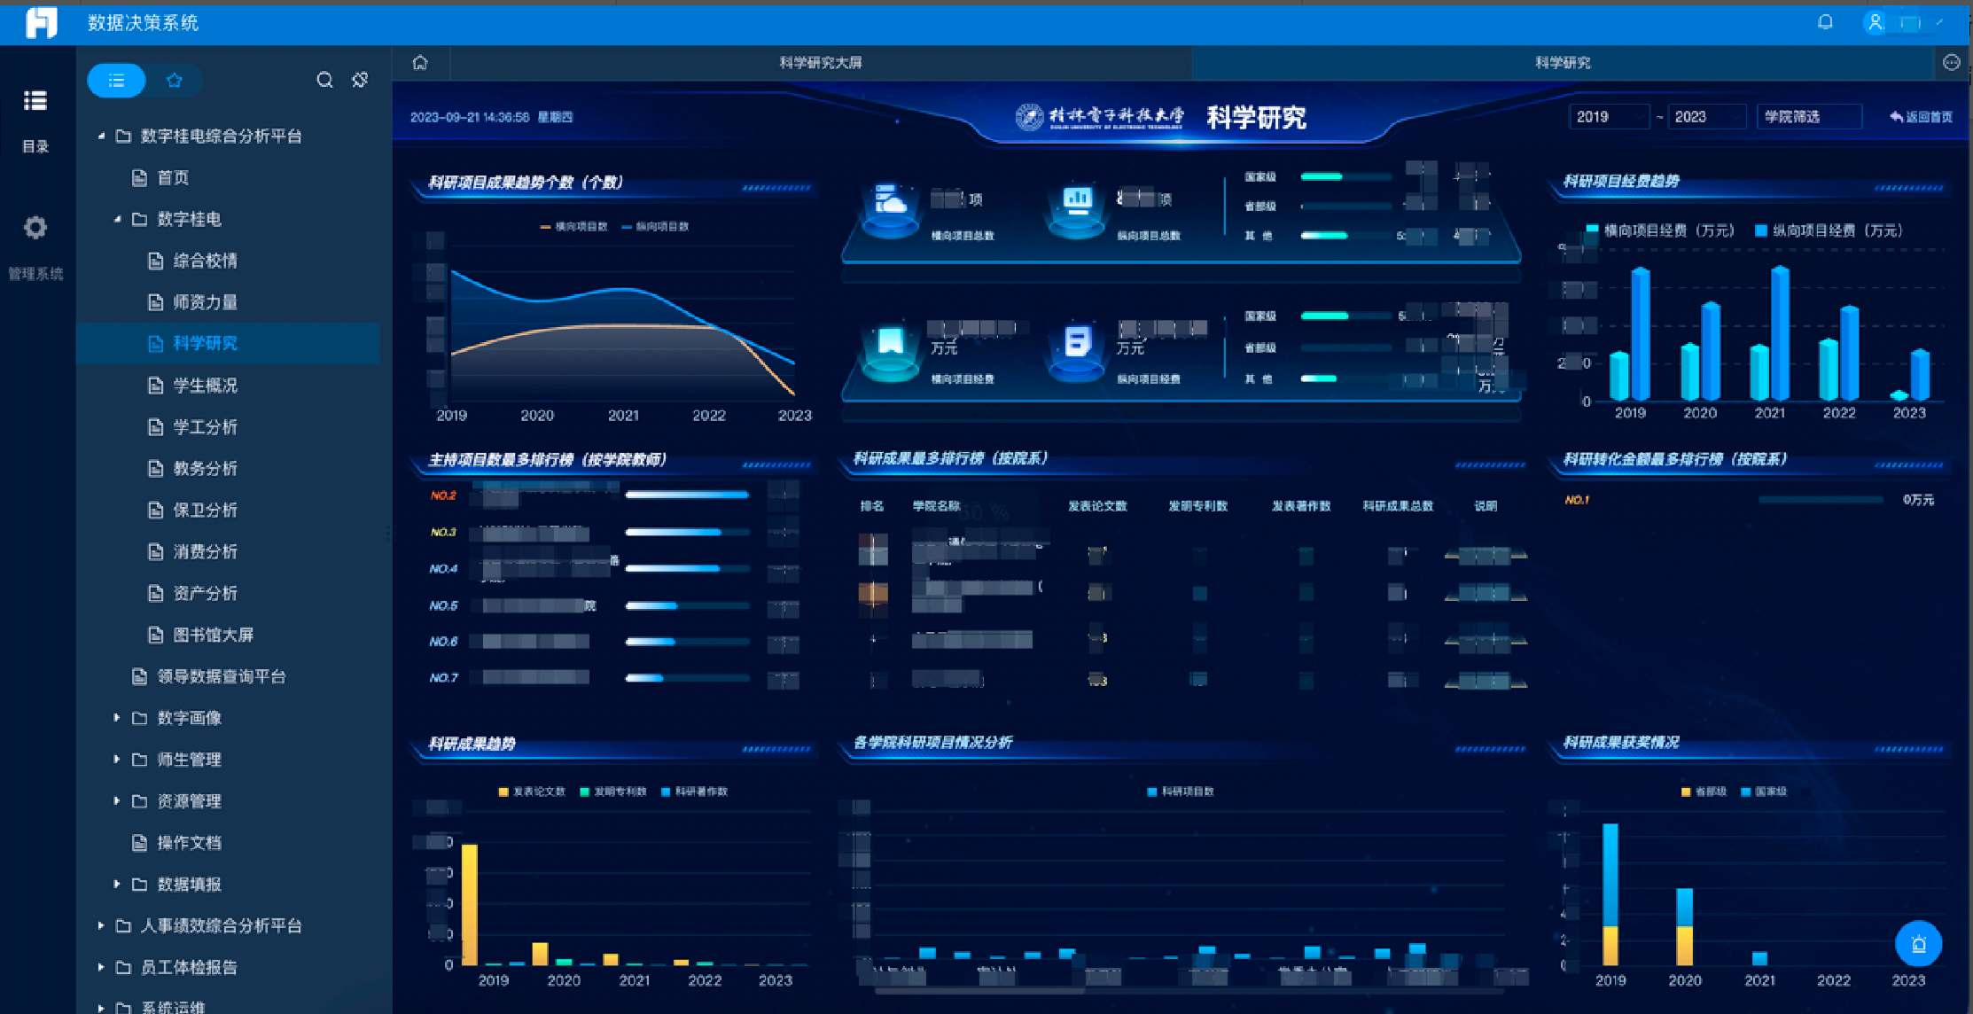Screen dimensions: 1973x1014
Task: Switch to the list view toggle
Action: (x=116, y=81)
